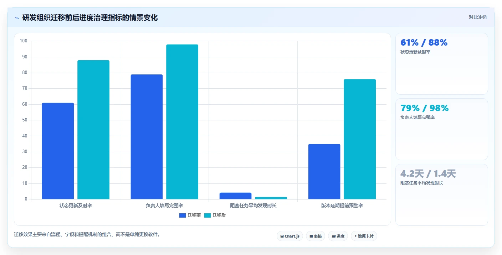Click the 79% / 98% metric value
Image resolution: width=502 pixels, height=255 pixels.
(425, 108)
